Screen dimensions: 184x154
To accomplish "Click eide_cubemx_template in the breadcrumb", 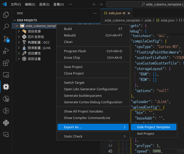I will pos(122,20).
